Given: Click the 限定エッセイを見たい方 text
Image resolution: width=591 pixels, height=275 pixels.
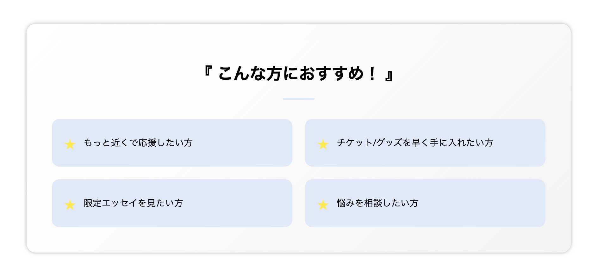Looking at the screenshot, I should tap(133, 203).
